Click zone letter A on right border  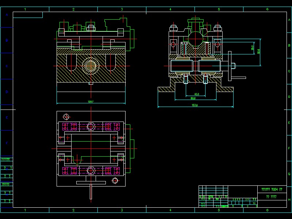[289, 20]
